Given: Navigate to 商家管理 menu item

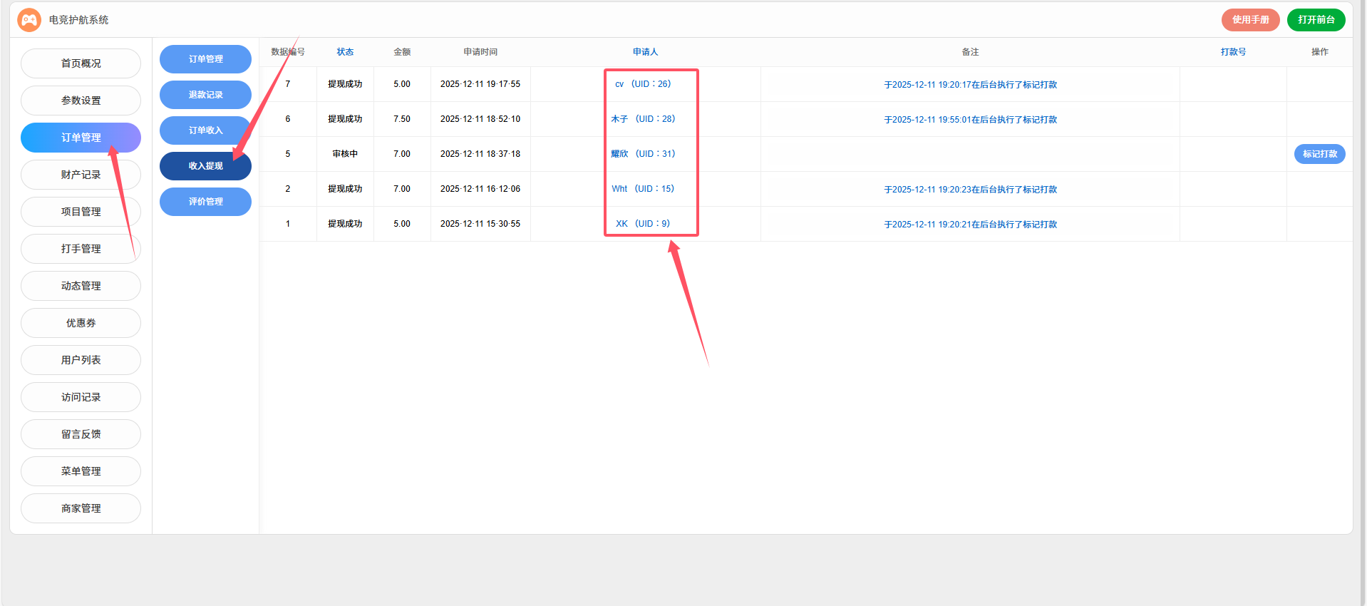Looking at the screenshot, I should pyautogui.click(x=81, y=508).
